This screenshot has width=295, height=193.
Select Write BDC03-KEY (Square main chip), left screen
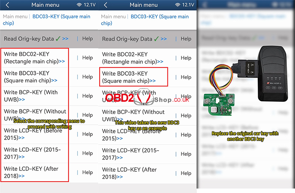pyautogui.click(x=31, y=77)
